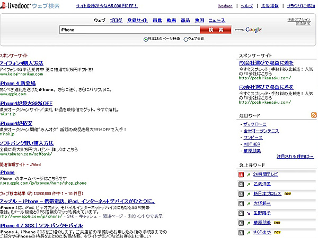The height and width of the screenshot is (238, 318).
Task: Click the livedoor logo icon
Action: (x=3, y=5)
